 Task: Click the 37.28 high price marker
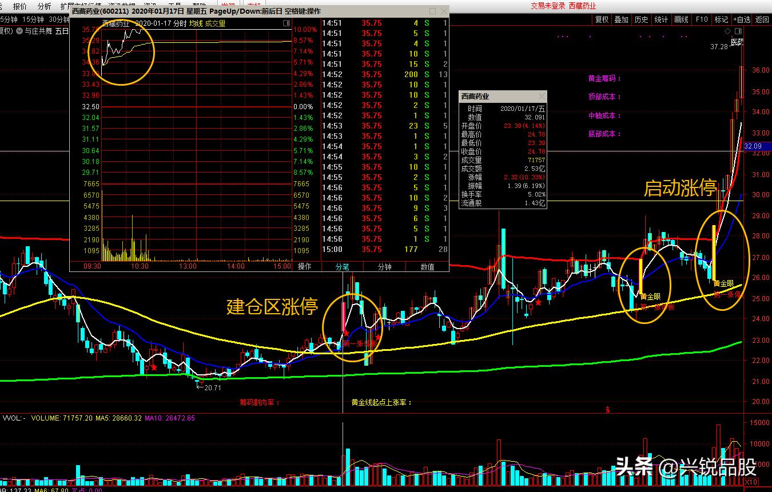tap(719, 46)
